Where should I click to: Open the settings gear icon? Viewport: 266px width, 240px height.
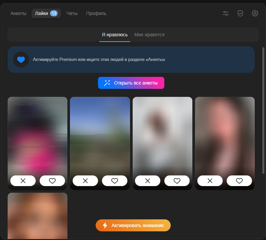click(255, 13)
